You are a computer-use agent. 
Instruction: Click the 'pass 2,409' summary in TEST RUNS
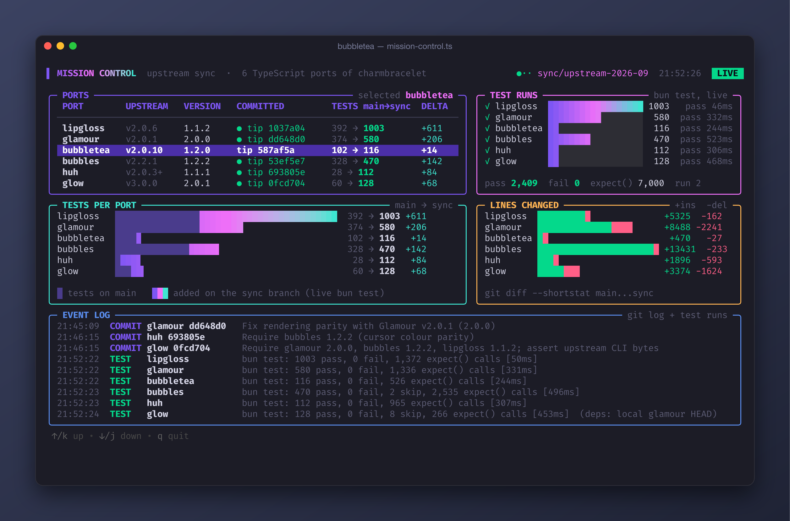point(511,183)
